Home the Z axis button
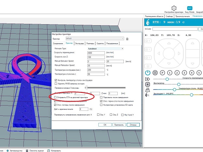Screen dimensions: 203x152 tap(148, 58)
